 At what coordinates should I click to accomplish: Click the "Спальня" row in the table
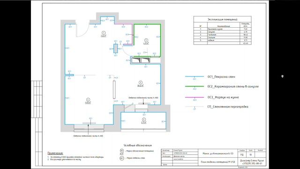[222, 38]
